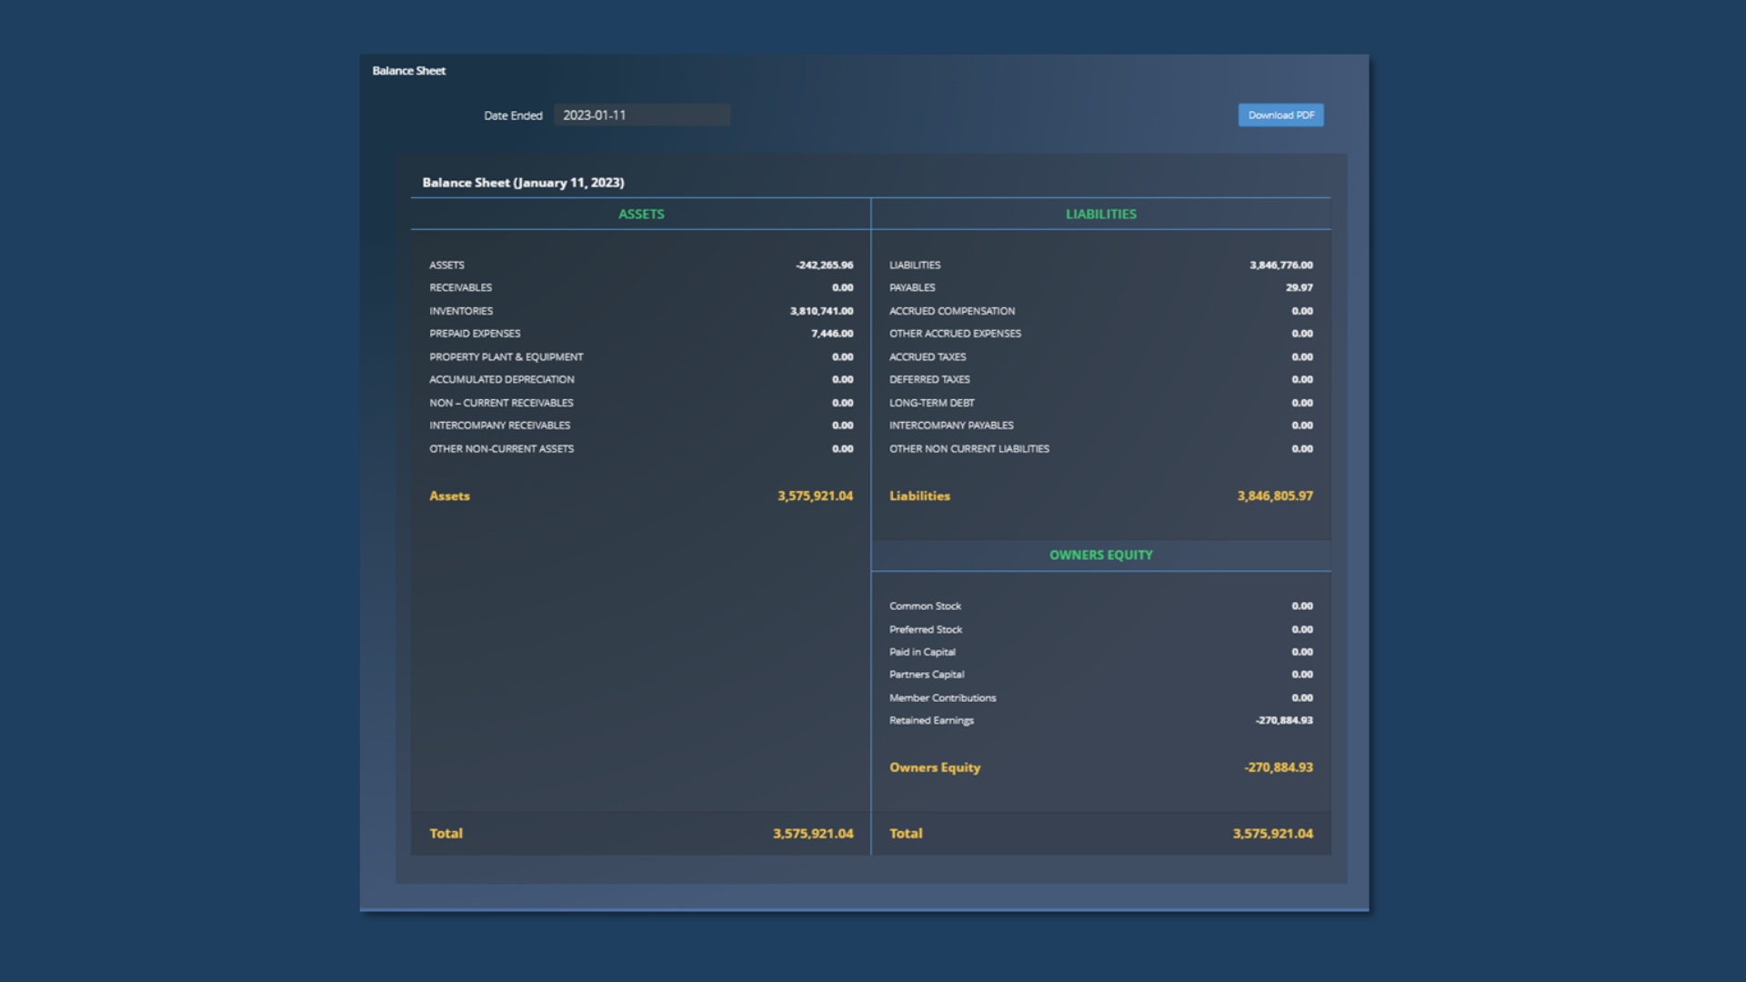Viewport: 1746px width, 982px height.
Task: Click the Paid in Capital row label
Action: 922,652
